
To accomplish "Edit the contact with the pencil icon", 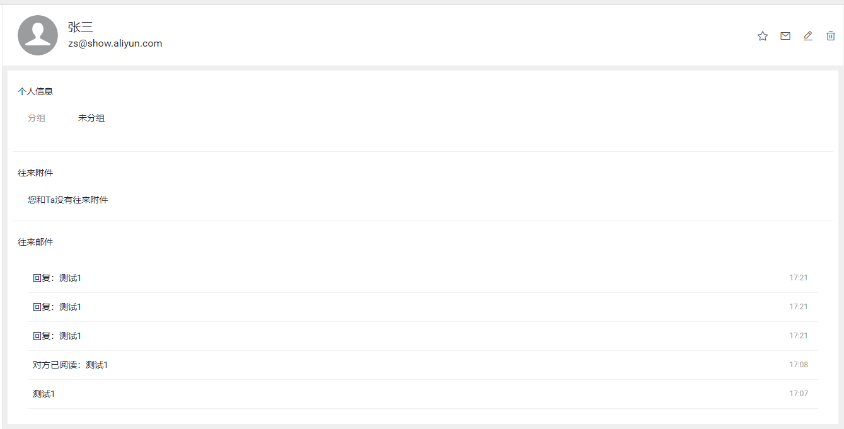I will 808,36.
